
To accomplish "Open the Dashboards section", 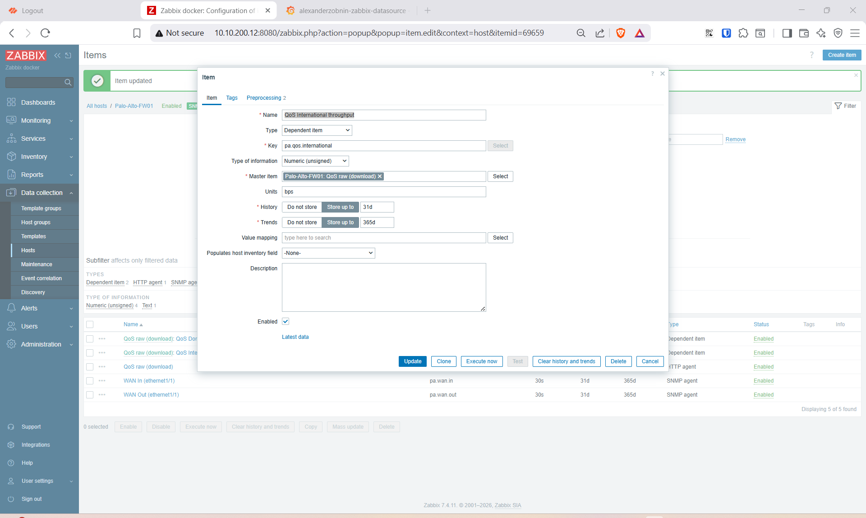I will click(x=38, y=102).
